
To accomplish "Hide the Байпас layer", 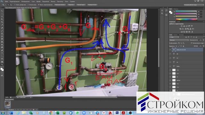I will 170,80.
